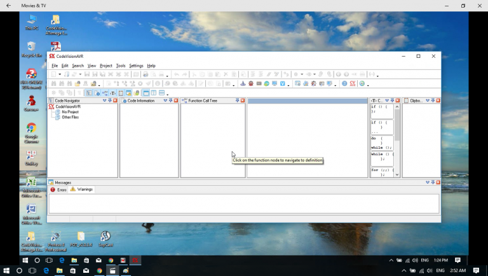Click the red bug debugger toolbar icon

pos(251,83)
